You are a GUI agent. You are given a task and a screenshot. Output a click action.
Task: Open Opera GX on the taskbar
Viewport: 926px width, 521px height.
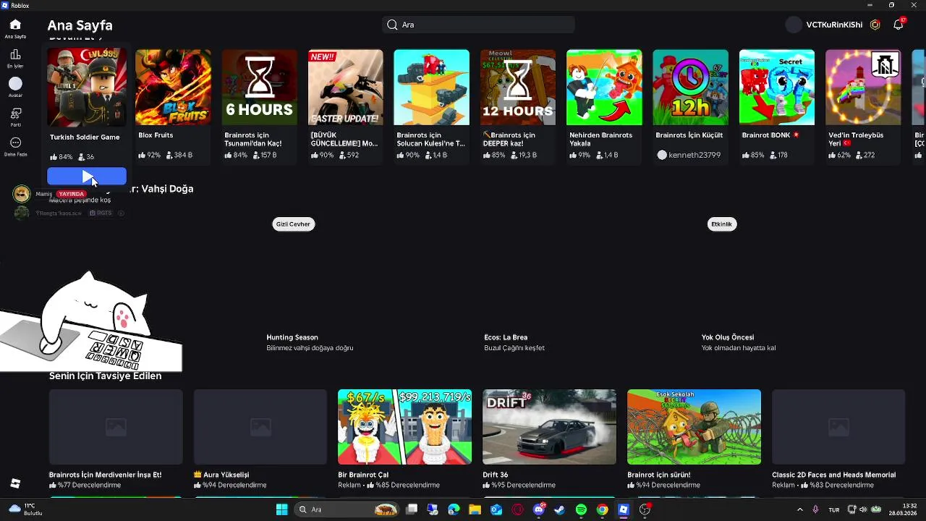[x=517, y=509]
